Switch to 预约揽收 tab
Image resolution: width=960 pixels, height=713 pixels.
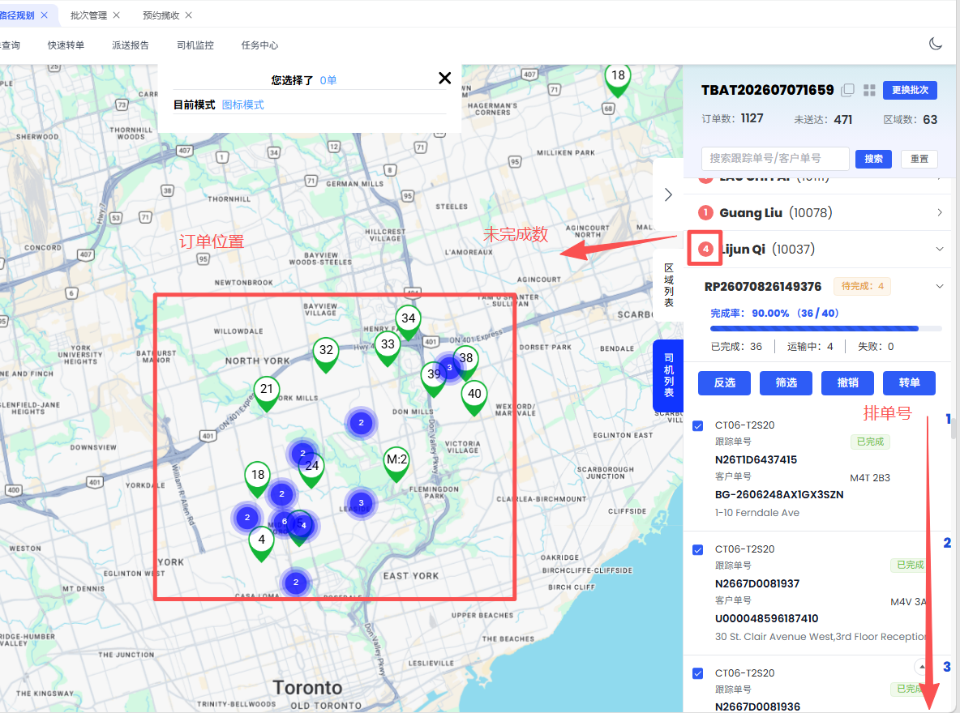(x=161, y=15)
